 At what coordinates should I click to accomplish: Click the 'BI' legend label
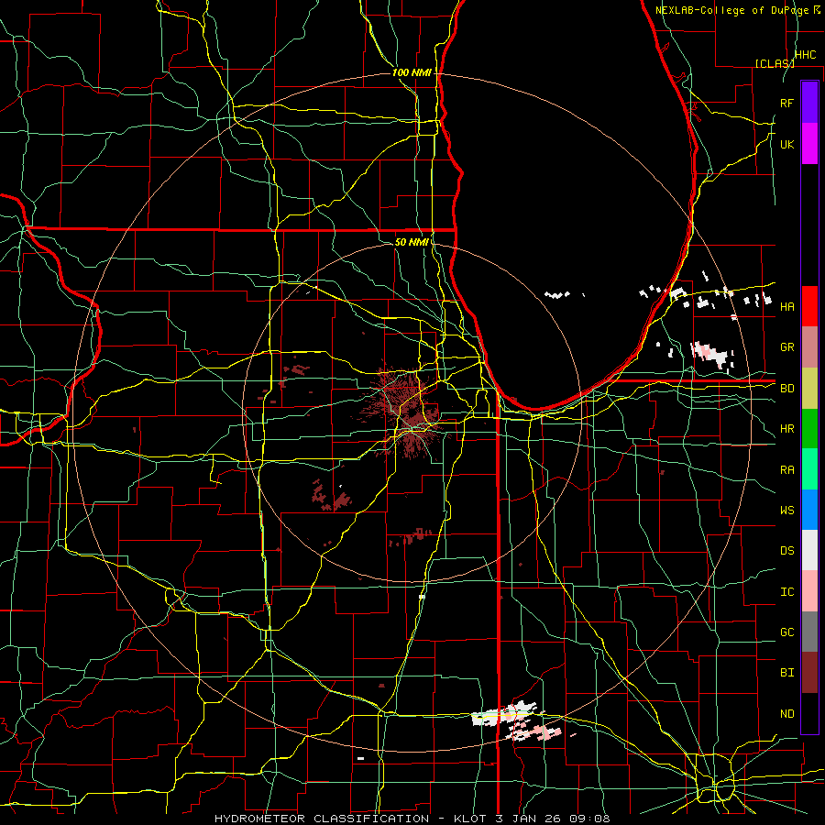point(786,673)
